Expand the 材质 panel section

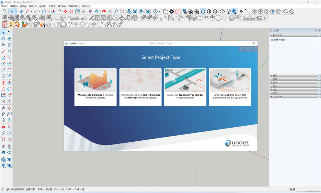[295, 75]
